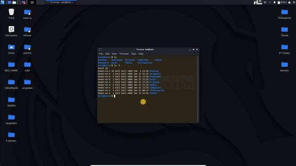Click 'Public' in the ls -l listing

point(153,85)
